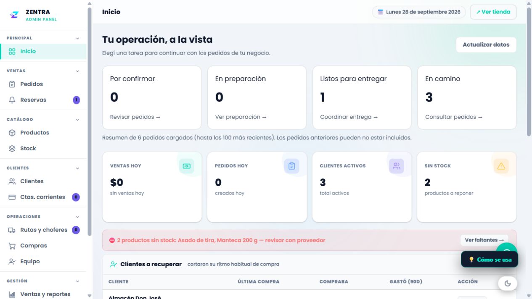Click the Clientes activos people icon

[396, 166]
